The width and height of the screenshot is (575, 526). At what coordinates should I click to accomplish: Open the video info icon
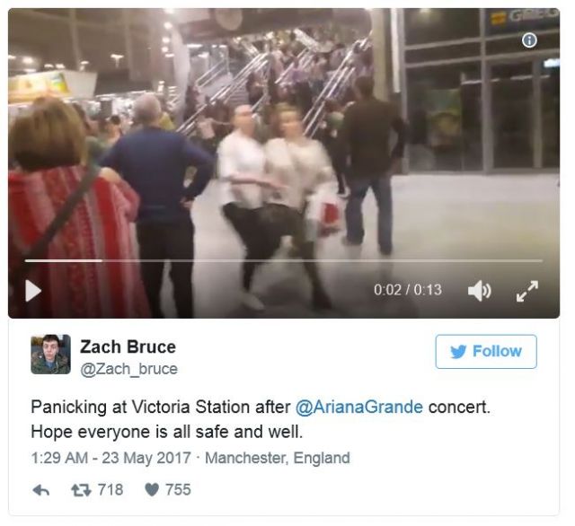[x=529, y=39]
